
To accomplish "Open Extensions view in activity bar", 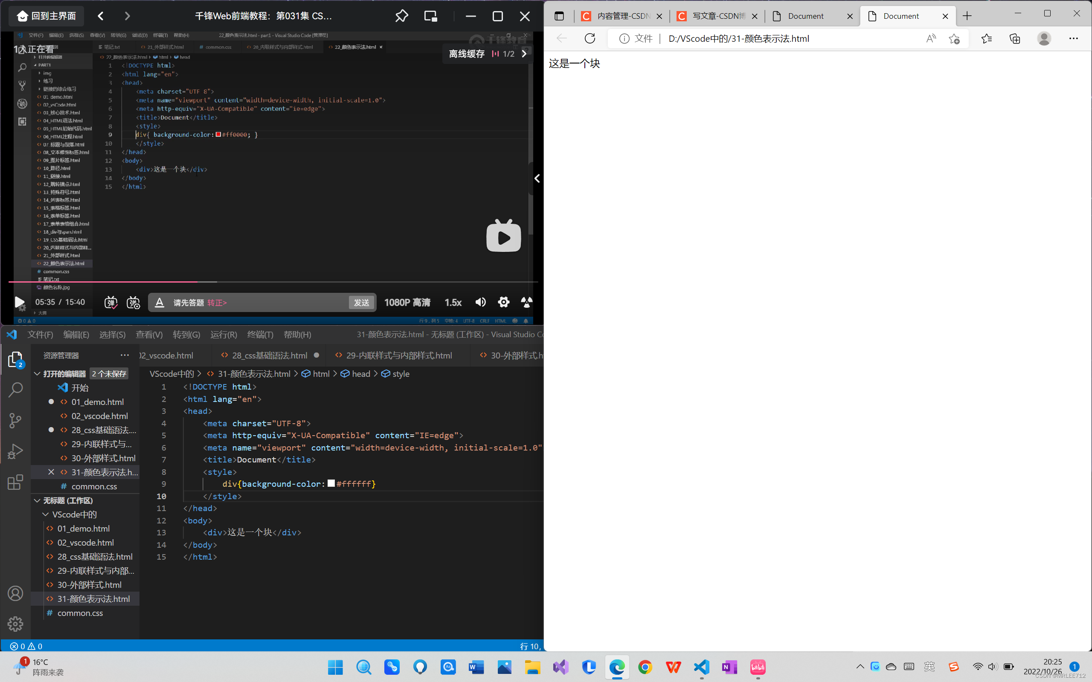I will tap(15, 482).
